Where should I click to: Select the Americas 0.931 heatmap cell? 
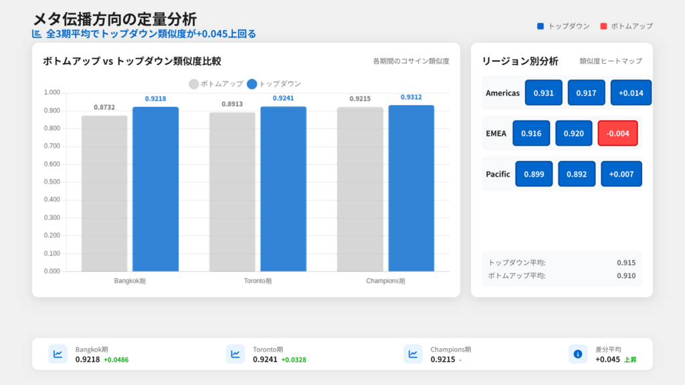click(544, 93)
